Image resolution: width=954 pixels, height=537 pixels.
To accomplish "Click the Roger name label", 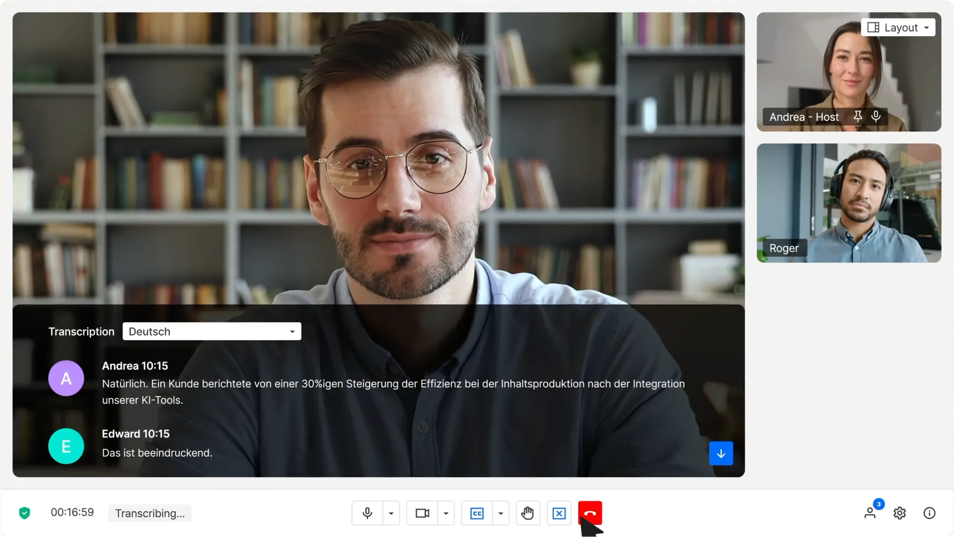I will 784,248.
